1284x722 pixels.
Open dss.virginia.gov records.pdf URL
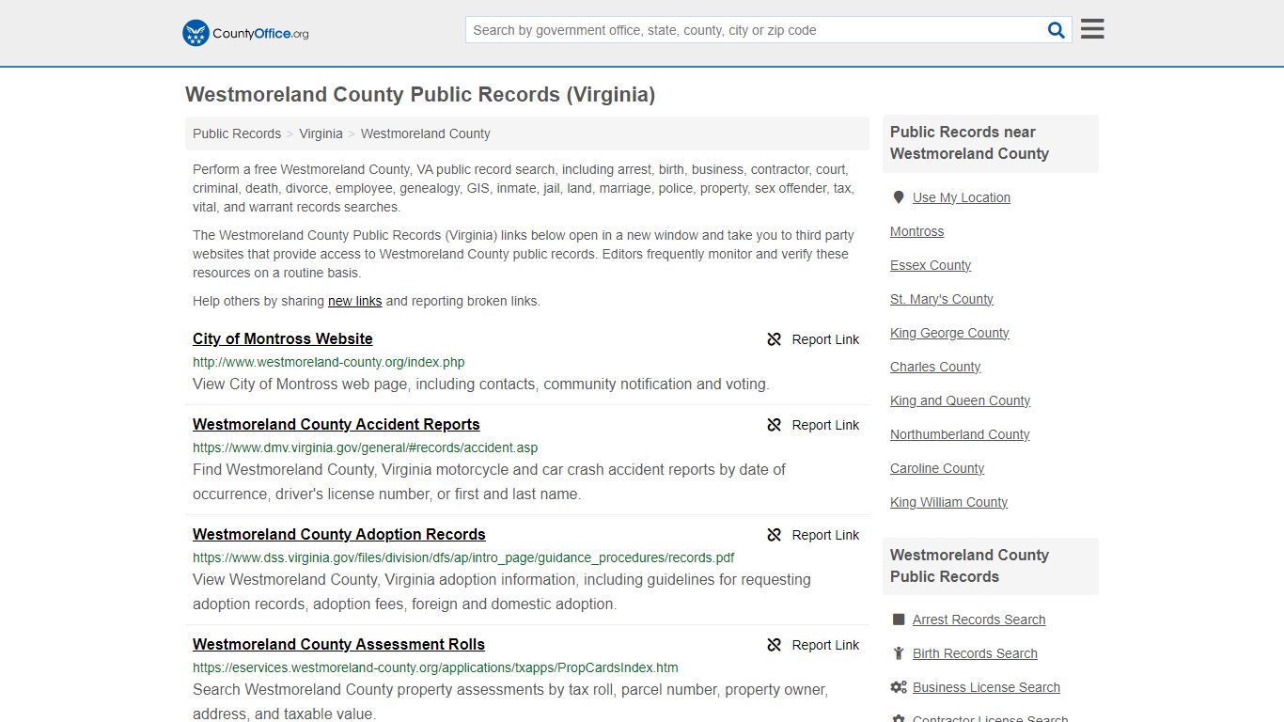tap(463, 557)
